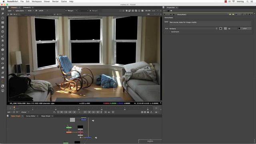256x144 pixels.
Task: Open the Workspace menu
Action: pyautogui.click(x=36, y=2)
